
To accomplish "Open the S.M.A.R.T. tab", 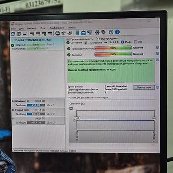I will (112, 42).
